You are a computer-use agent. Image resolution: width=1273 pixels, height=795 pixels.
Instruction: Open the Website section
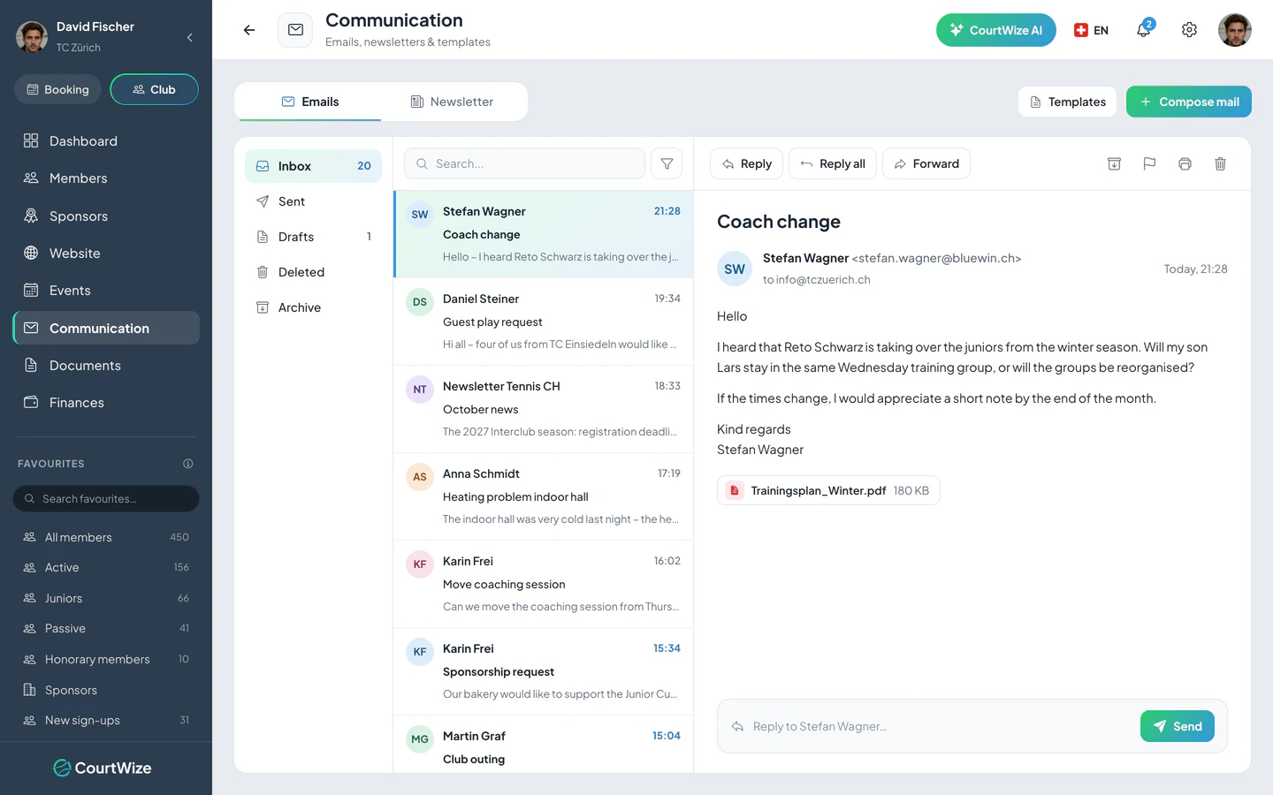pos(106,254)
